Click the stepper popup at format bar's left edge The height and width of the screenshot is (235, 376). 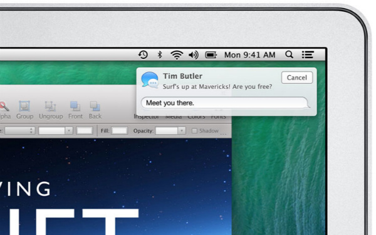tap(20, 131)
